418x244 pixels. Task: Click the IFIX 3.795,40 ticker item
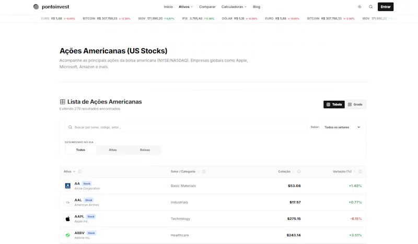click(x=198, y=18)
